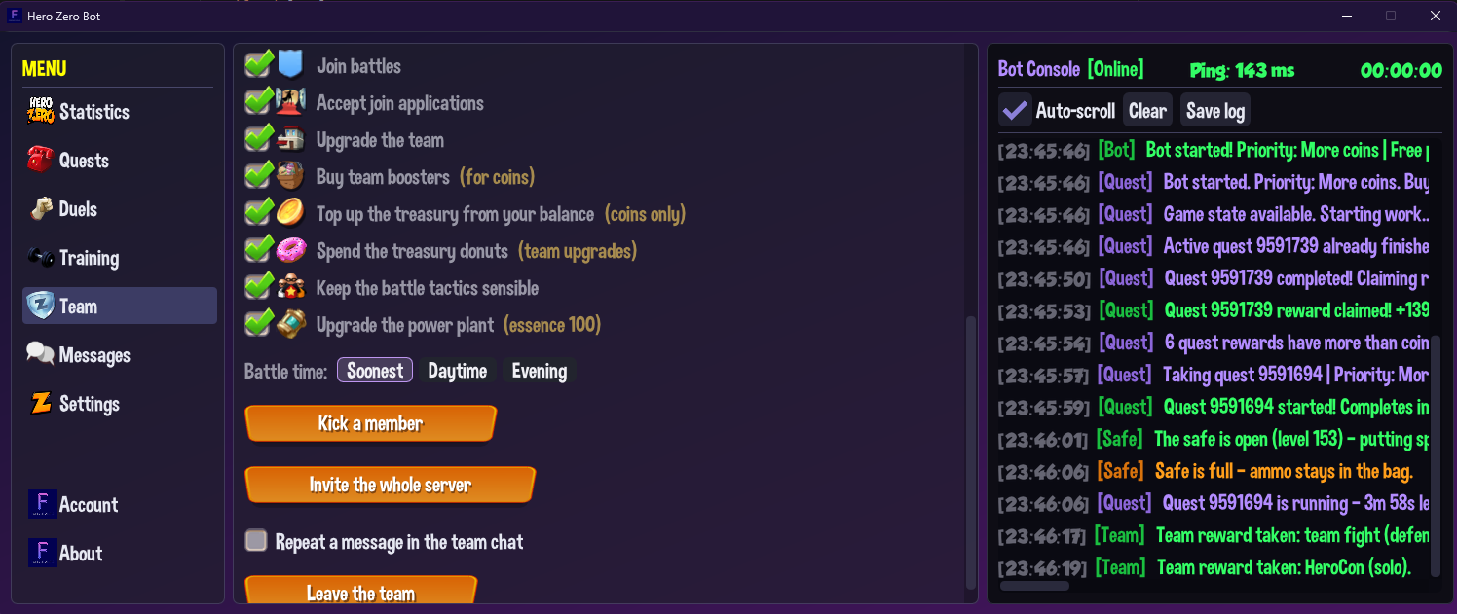Disable Upgrade the power plant option
The image size is (1457, 614).
click(x=258, y=324)
